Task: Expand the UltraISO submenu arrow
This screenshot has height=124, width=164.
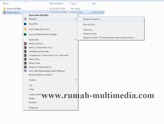Action: pos(75,19)
